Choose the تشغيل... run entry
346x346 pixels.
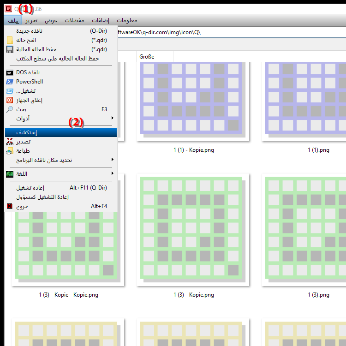61,91
